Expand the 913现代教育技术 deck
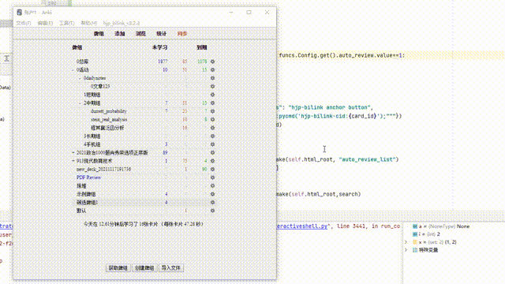The image size is (505, 284). (73, 161)
